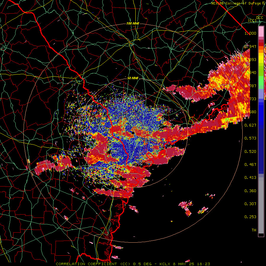Click the pink top segment of the color bar

click(x=261, y=31)
